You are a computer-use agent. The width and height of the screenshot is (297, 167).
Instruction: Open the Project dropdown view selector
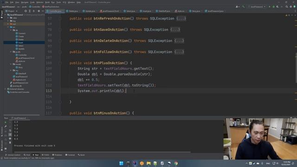pos(11,11)
